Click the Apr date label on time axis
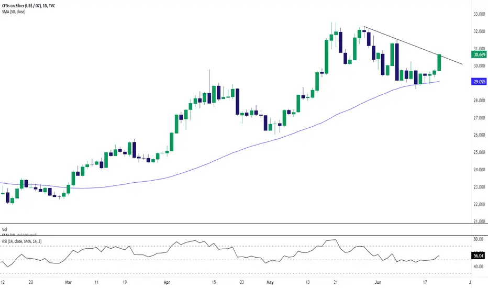488x288 pixels. [167, 282]
